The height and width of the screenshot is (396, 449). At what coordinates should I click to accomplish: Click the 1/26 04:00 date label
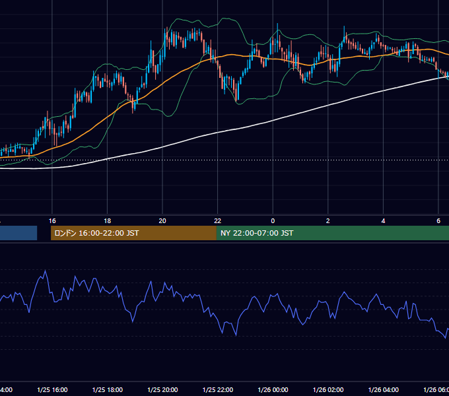tap(384, 390)
